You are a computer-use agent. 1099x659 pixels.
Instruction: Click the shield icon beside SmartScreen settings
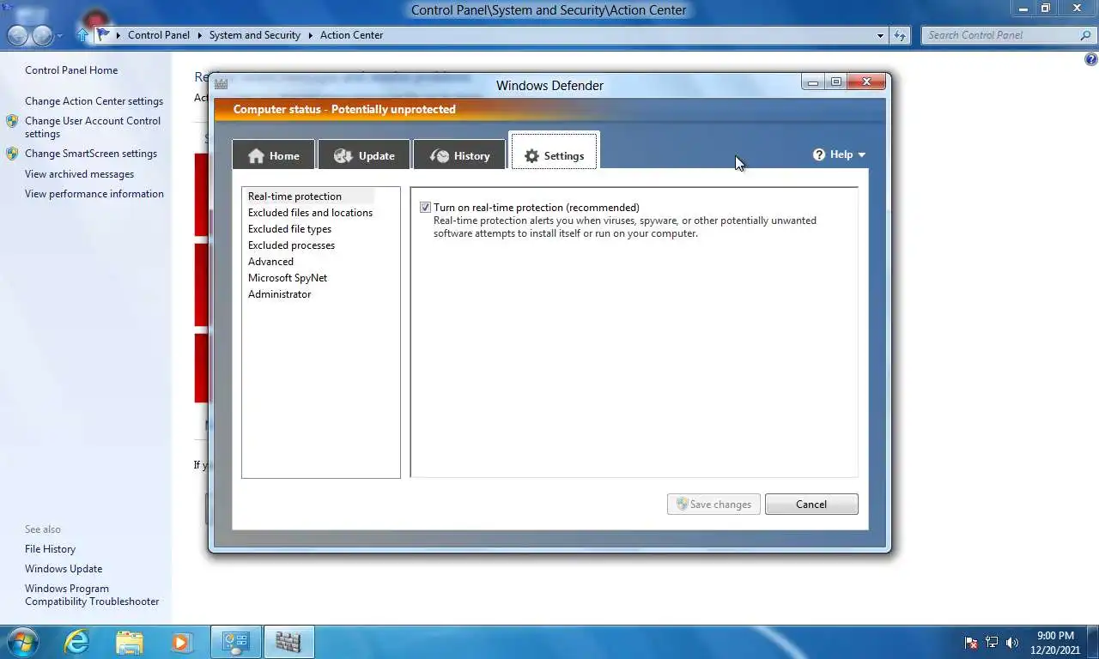pyautogui.click(x=12, y=154)
